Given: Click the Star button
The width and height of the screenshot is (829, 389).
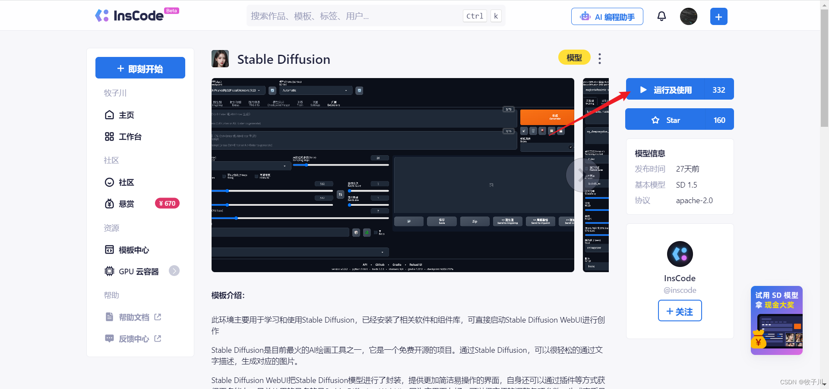Looking at the screenshot, I should tap(680, 119).
